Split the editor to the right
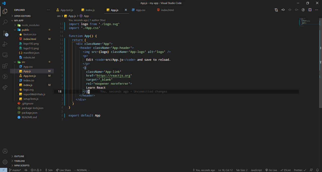This screenshot has width=322, height=172. click(310, 10)
